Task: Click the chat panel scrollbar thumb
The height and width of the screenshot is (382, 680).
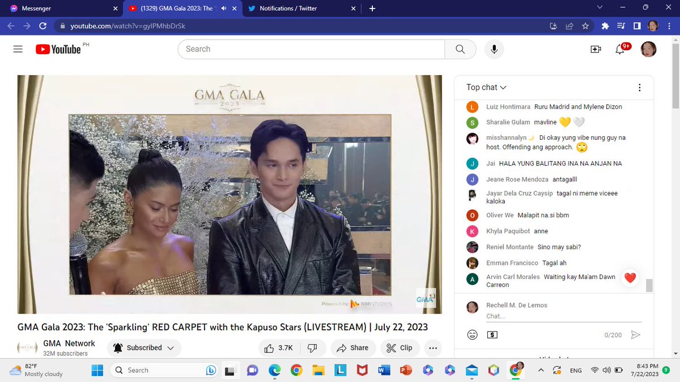Action: click(649, 285)
